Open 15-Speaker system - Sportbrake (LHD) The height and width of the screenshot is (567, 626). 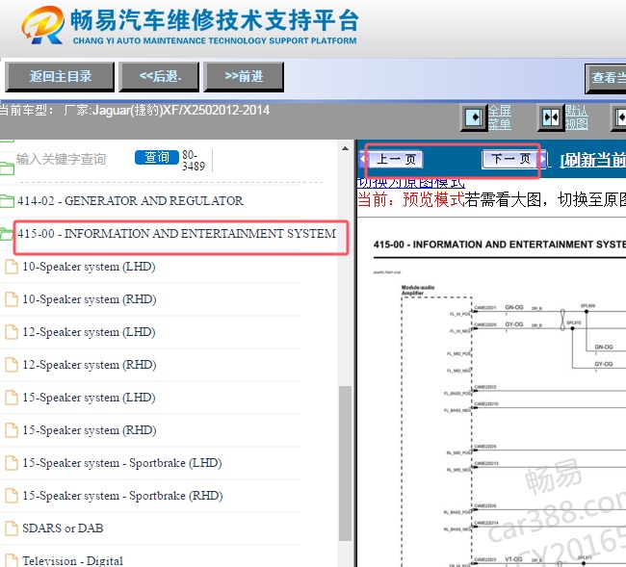tap(122, 462)
